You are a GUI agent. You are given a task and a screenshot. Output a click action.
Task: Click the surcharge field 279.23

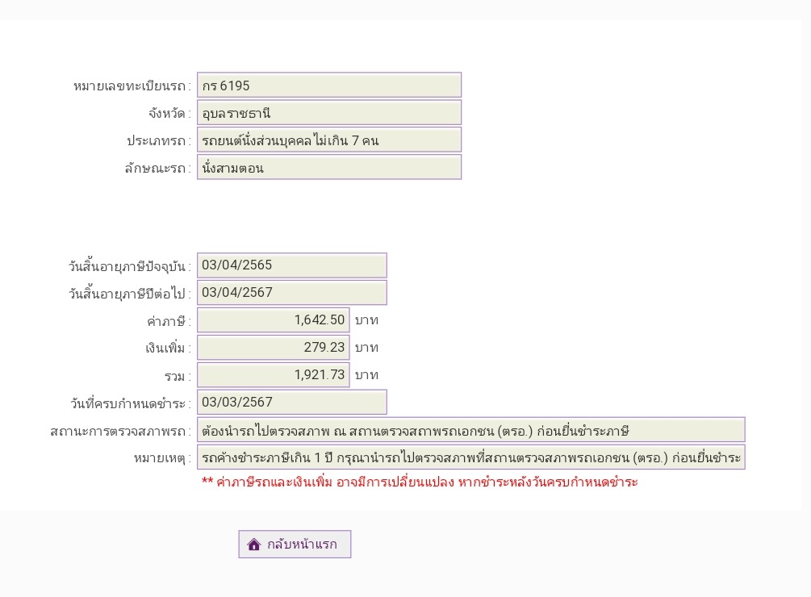click(x=273, y=348)
